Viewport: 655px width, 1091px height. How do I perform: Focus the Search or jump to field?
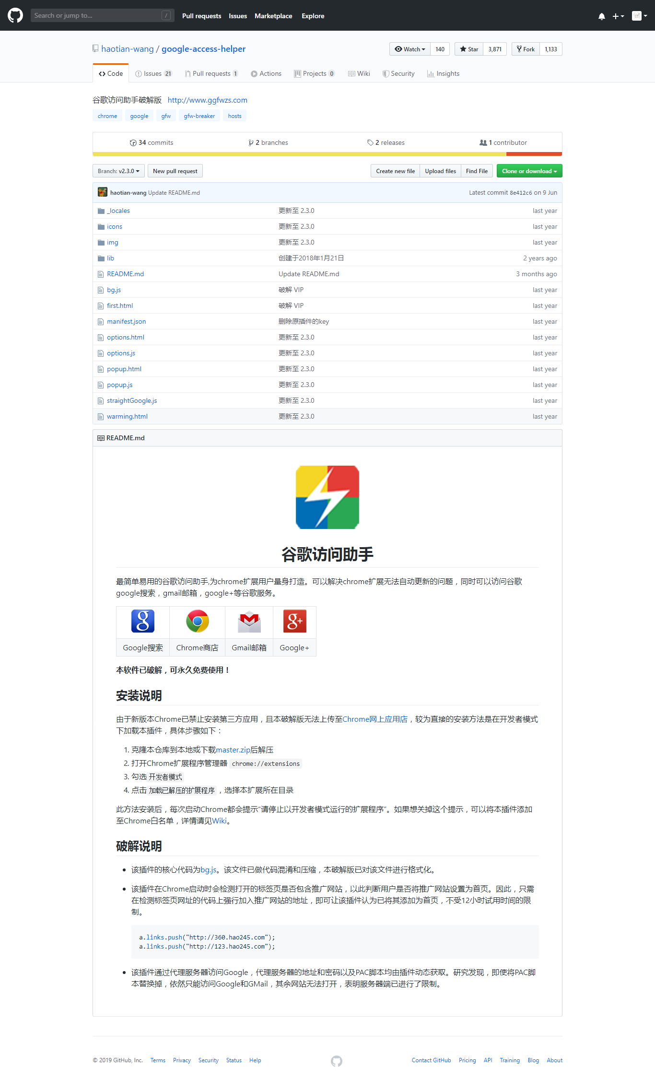point(102,15)
